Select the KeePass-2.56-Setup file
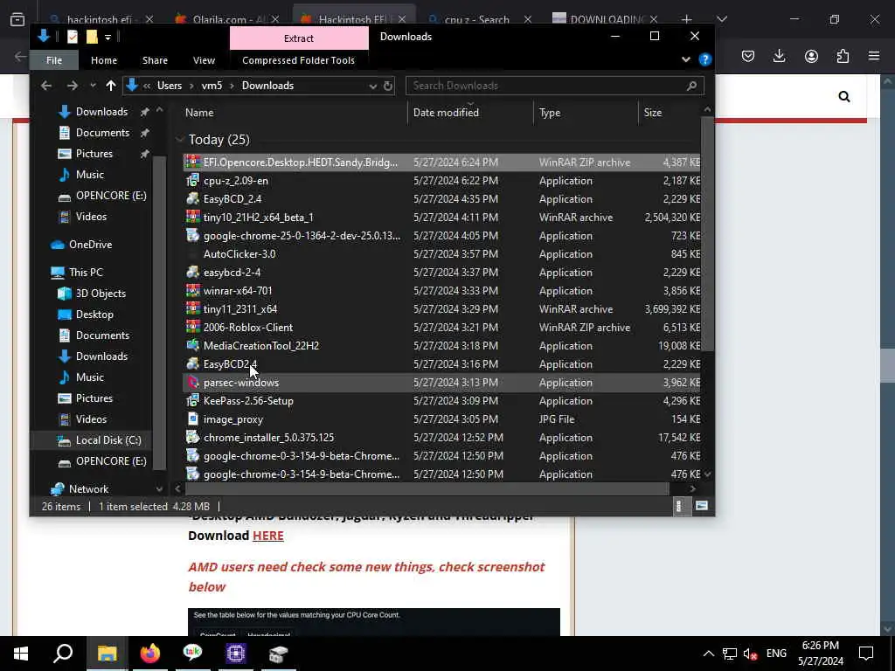The height and width of the screenshot is (671, 895). 247,401
